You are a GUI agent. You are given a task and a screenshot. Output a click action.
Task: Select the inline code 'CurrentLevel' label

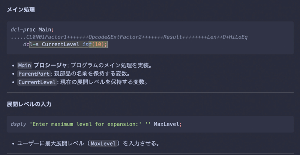tap(37, 82)
